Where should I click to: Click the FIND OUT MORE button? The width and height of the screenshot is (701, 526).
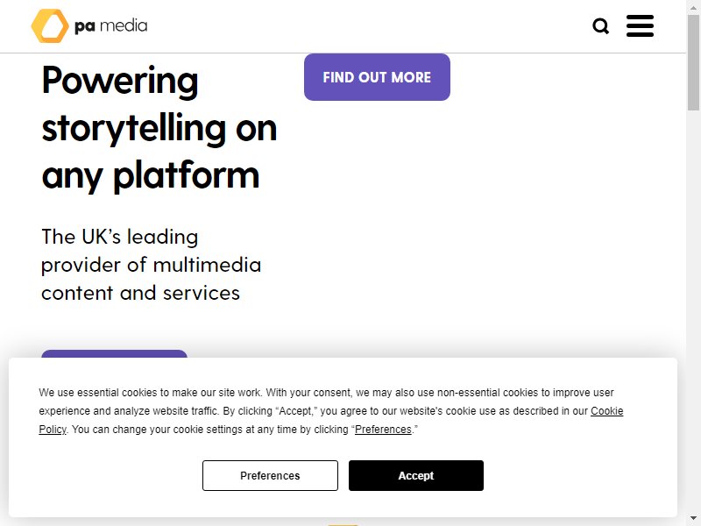click(377, 77)
